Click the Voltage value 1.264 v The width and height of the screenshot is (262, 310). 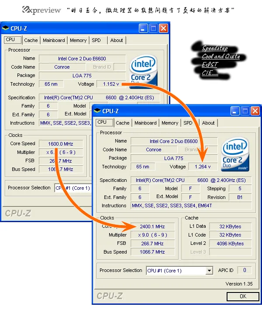tap(203, 167)
